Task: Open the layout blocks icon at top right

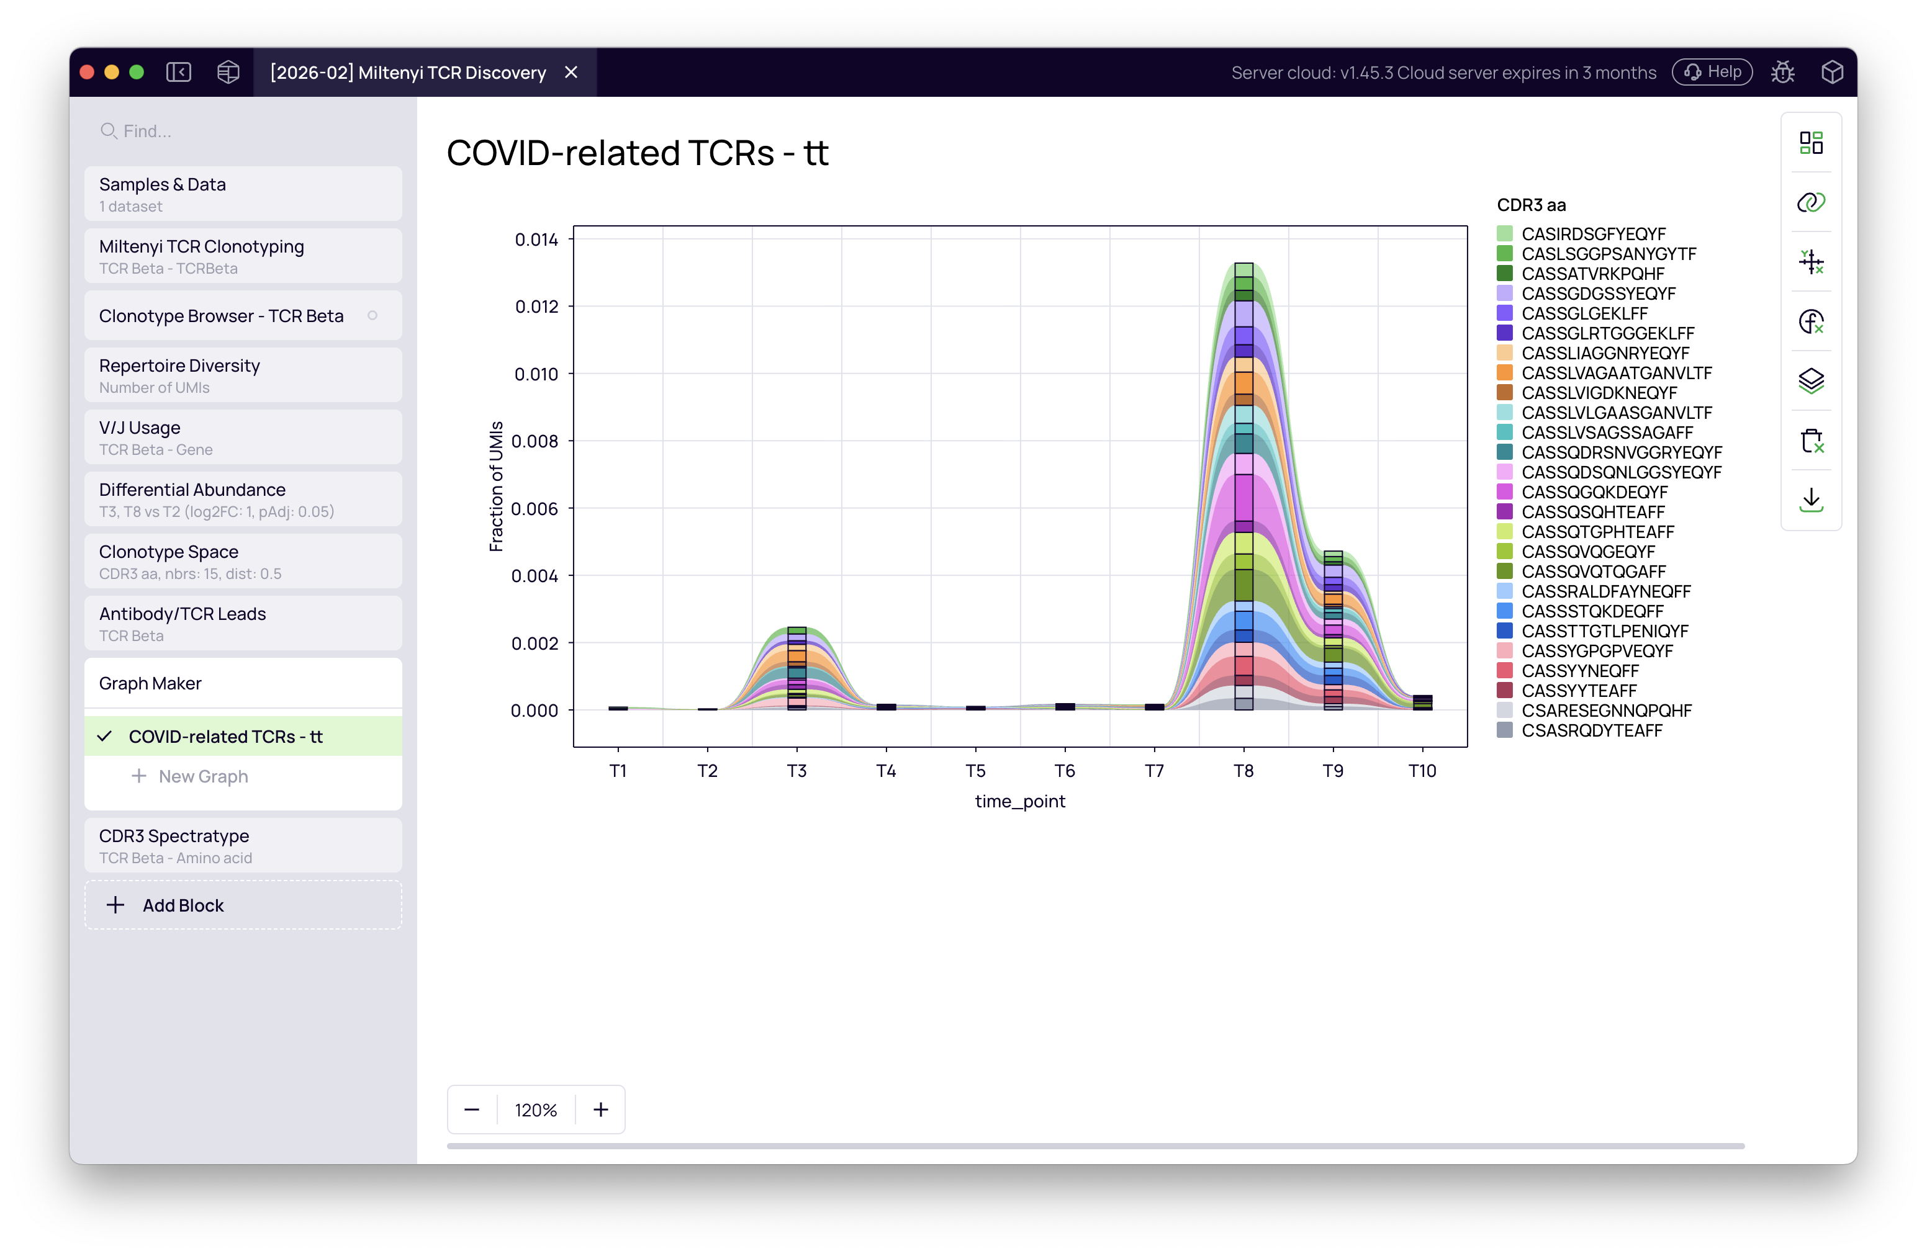Action: (x=1812, y=143)
